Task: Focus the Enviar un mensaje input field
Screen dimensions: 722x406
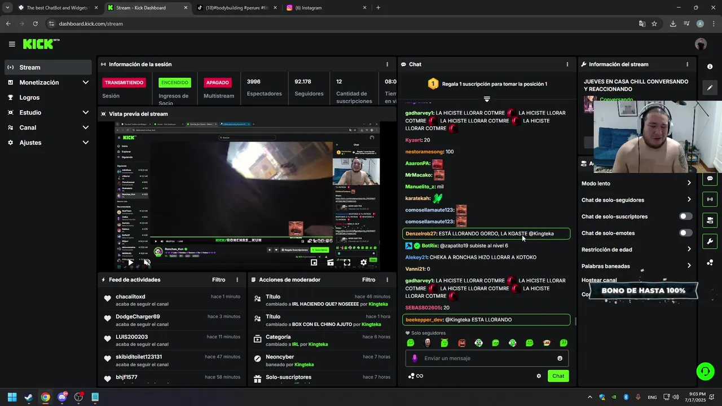Action: (488, 358)
